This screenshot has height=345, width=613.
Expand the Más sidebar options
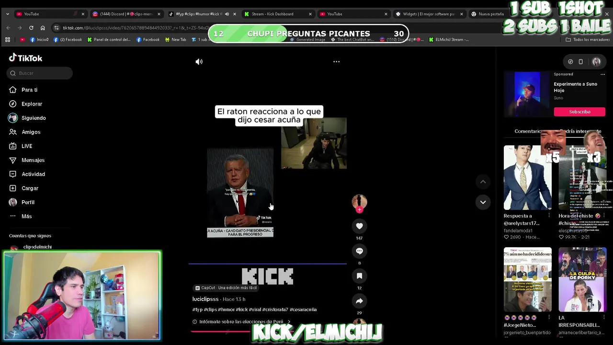26,216
